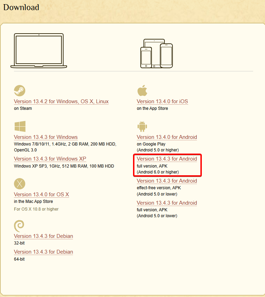
Task: Click the 'effect-free version, APK' text
Action: tap(159, 188)
